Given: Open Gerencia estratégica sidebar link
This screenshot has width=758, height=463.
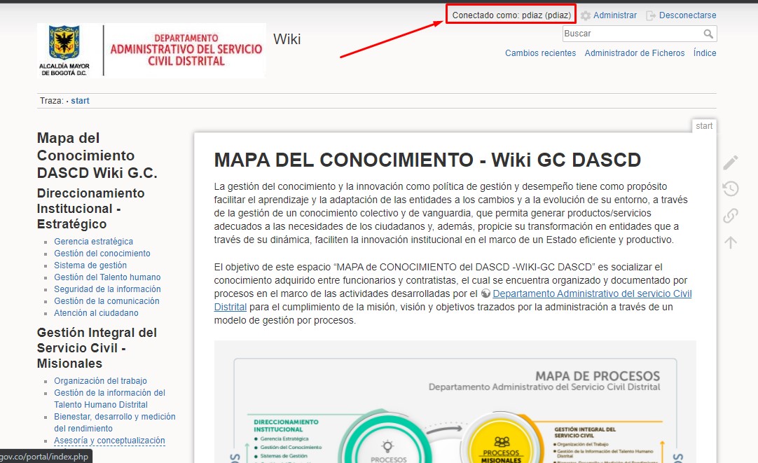Looking at the screenshot, I should pos(93,241).
